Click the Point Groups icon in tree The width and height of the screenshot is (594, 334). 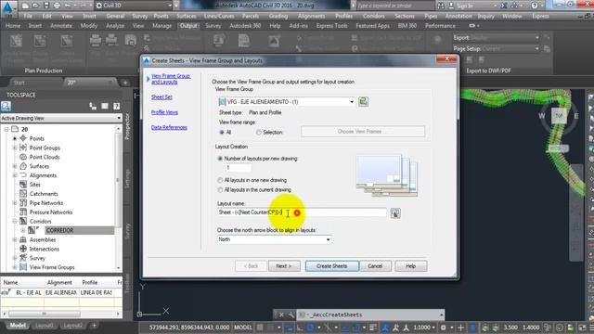coord(23,148)
